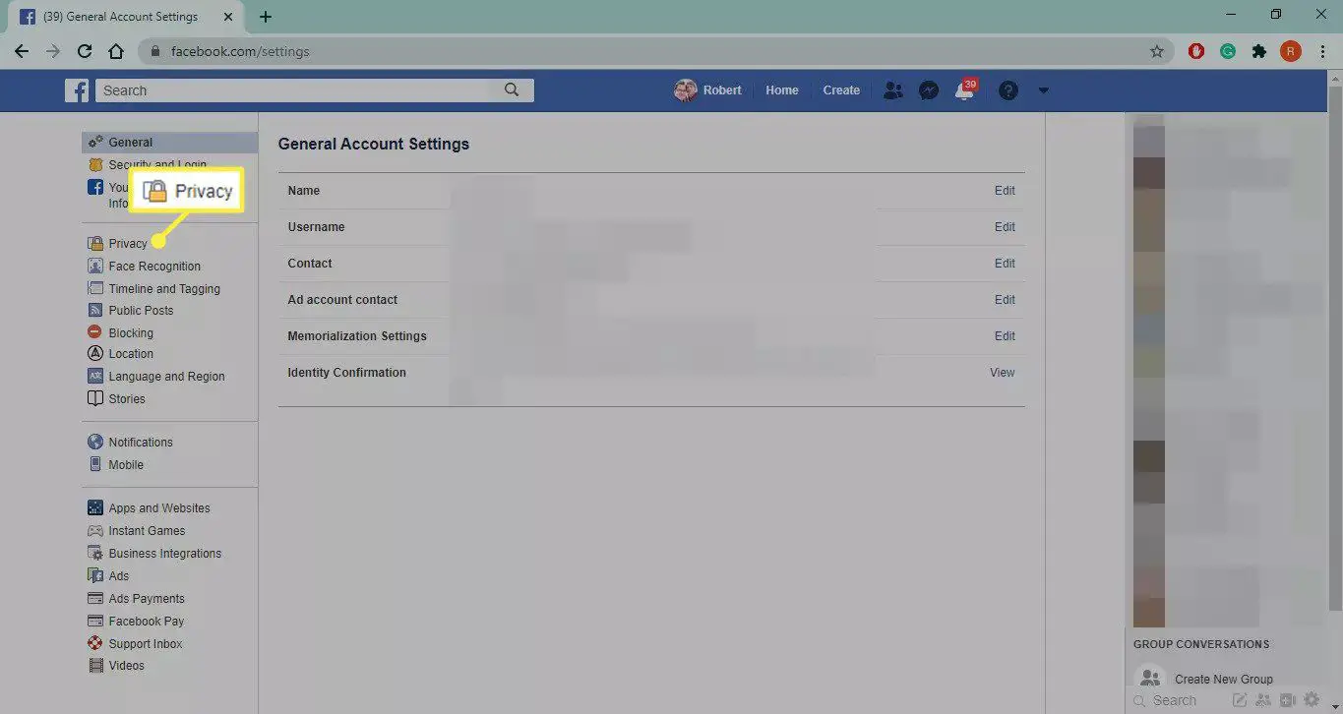Reload the page with refresh button
Image resolution: width=1343 pixels, height=714 pixels.
tap(85, 51)
